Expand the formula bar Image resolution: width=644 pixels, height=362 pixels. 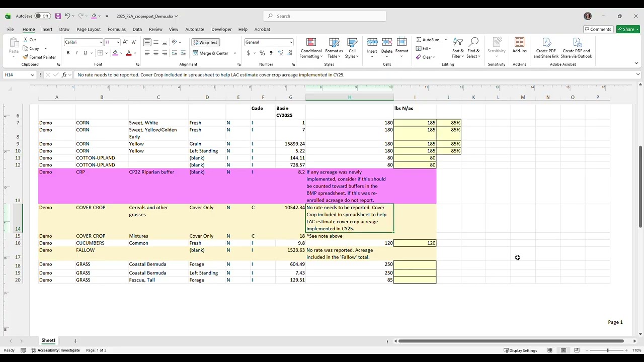click(638, 75)
